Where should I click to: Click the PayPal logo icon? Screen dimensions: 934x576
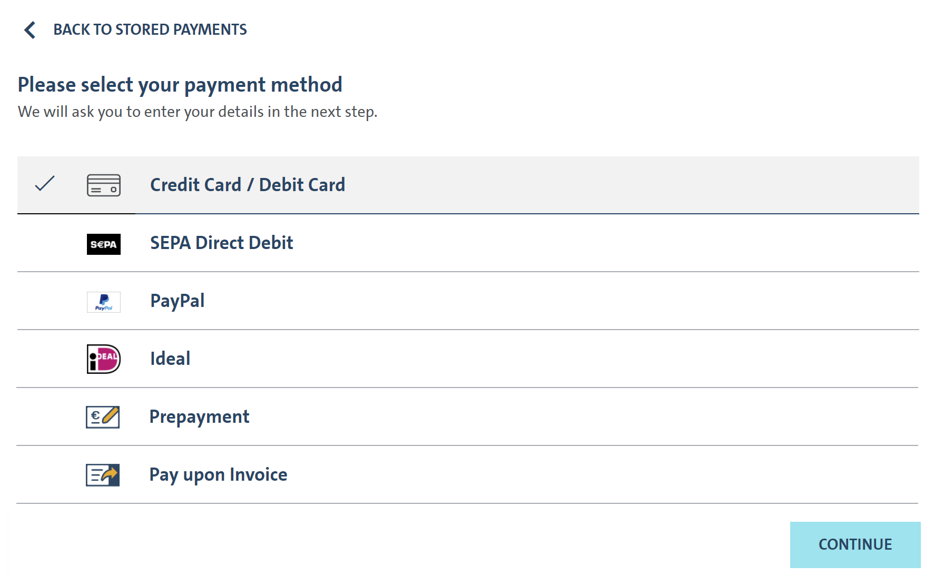(103, 302)
